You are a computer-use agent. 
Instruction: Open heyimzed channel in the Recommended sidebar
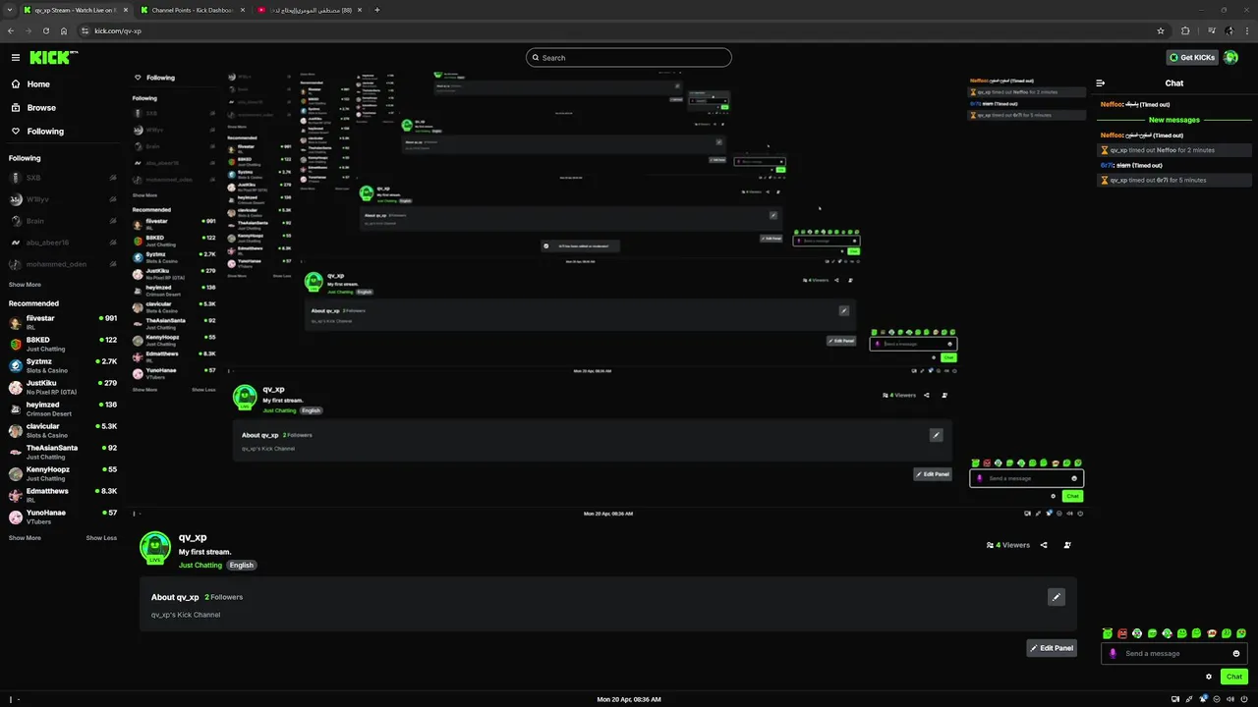[x=63, y=408]
